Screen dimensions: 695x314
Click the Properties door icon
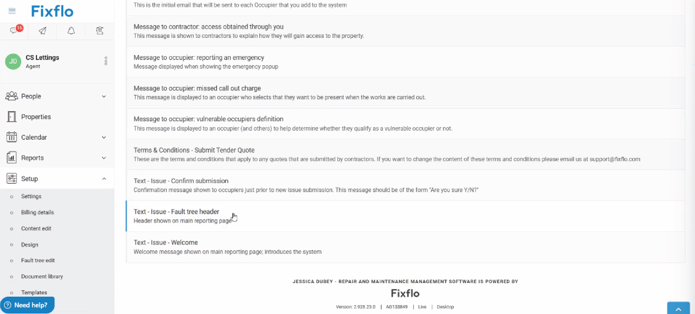pos(11,117)
